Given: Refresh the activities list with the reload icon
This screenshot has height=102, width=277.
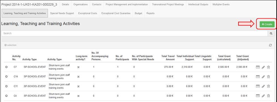Looking at the screenshot, I should (270, 45).
